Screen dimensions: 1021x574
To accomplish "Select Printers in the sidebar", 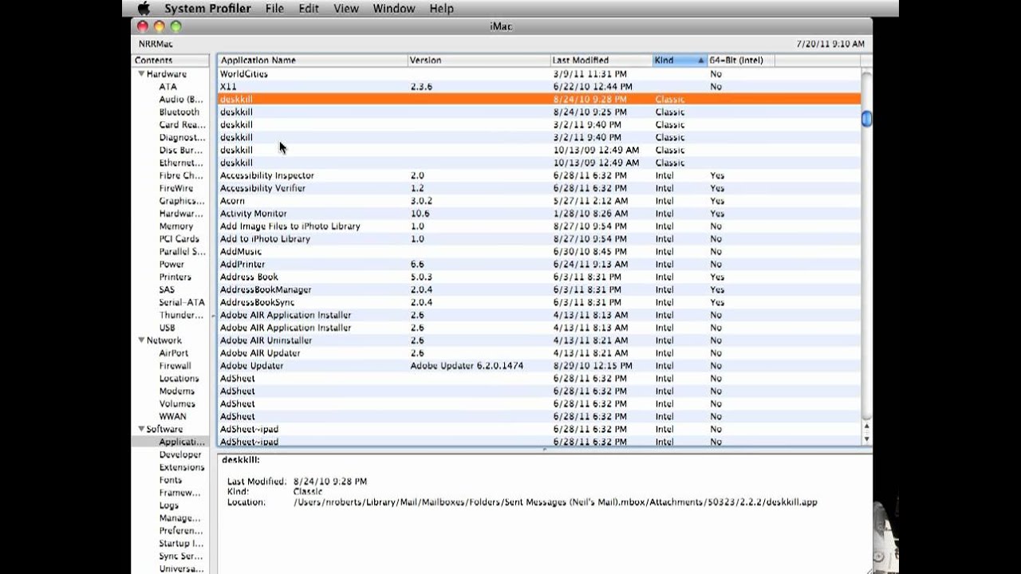I will pos(175,277).
